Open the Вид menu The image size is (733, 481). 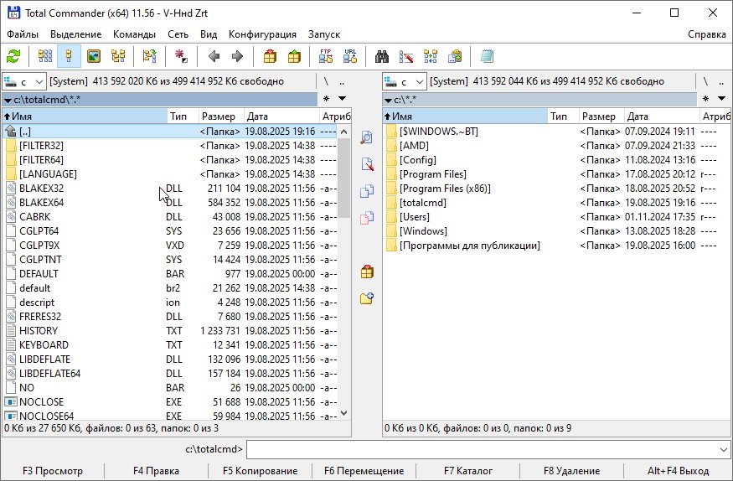pos(209,34)
